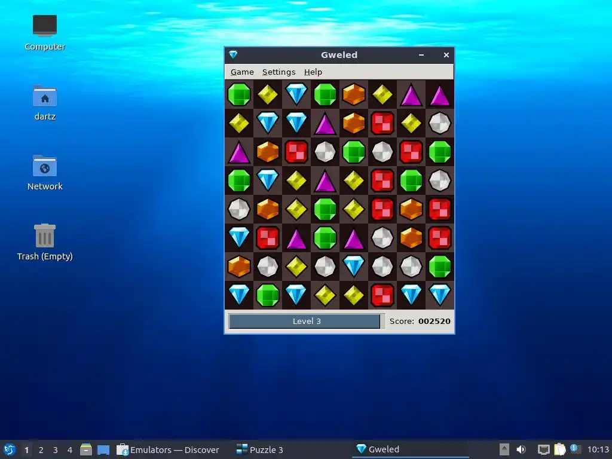This screenshot has width=612, height=459.
Task: Click the Gweled diamond icon in title bar
Action: click(234, 54)
